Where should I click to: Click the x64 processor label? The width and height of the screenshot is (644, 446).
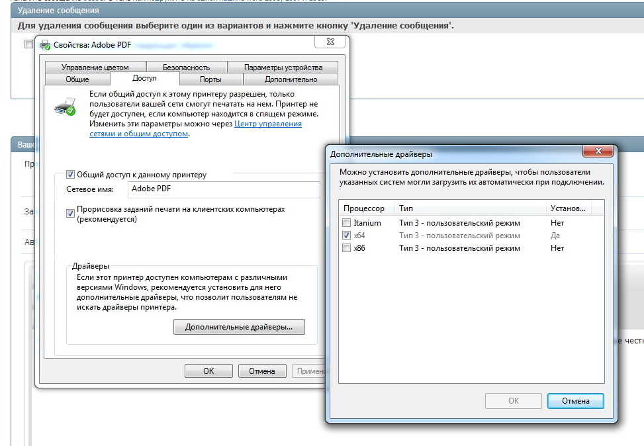click(359, 236)
